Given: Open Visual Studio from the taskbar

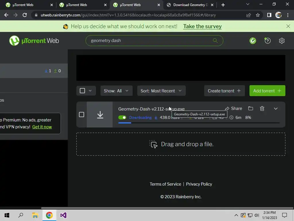Looking at the screenshot, I should click(63, 215).
